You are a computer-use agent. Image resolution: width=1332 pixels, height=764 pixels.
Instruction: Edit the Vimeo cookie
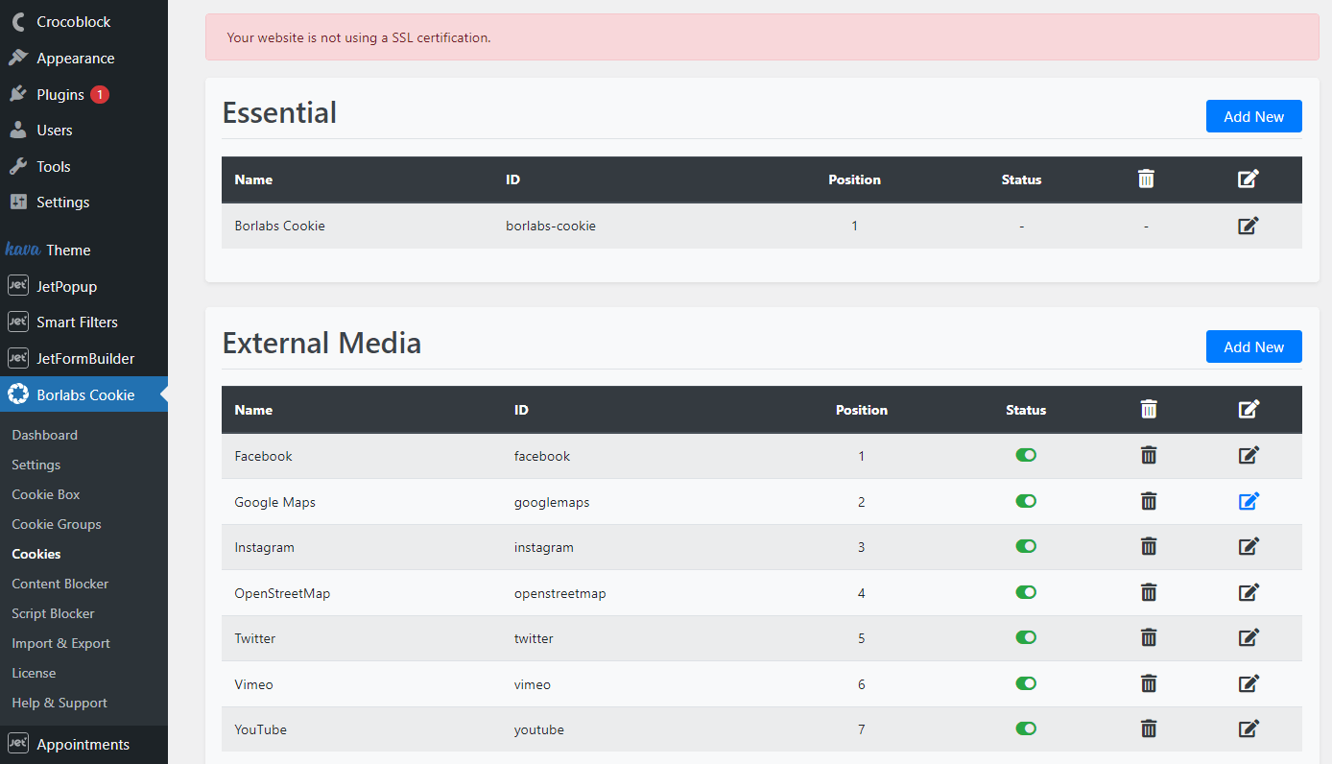click(x=1249, y=683)
